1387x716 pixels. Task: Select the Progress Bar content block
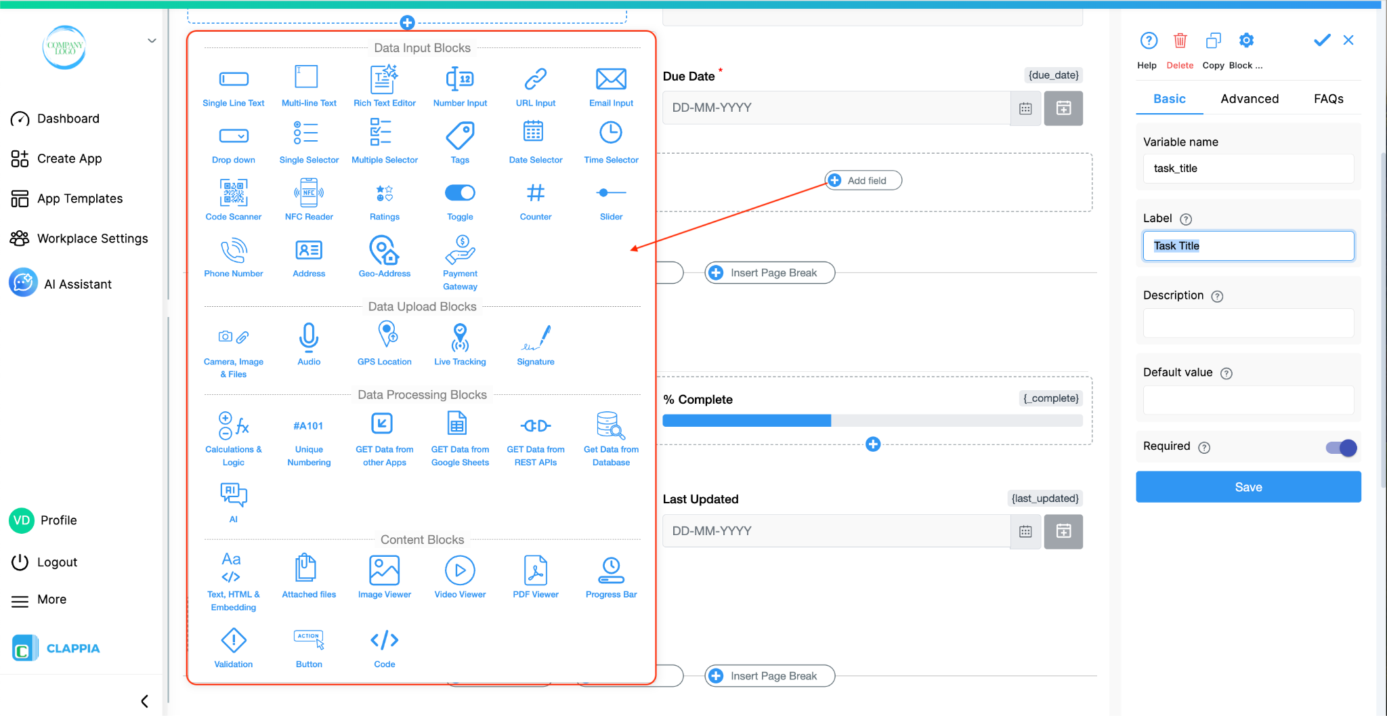(x=610, y=576)
